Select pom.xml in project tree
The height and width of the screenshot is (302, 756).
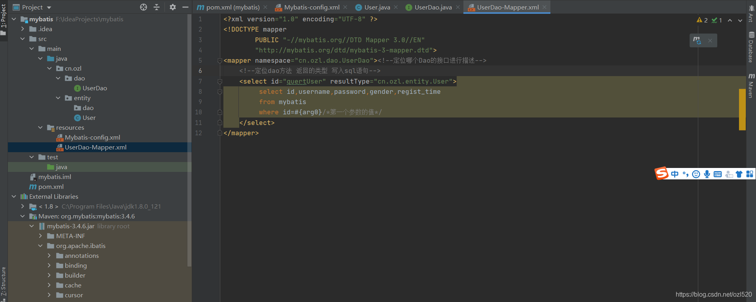(47, 186)
